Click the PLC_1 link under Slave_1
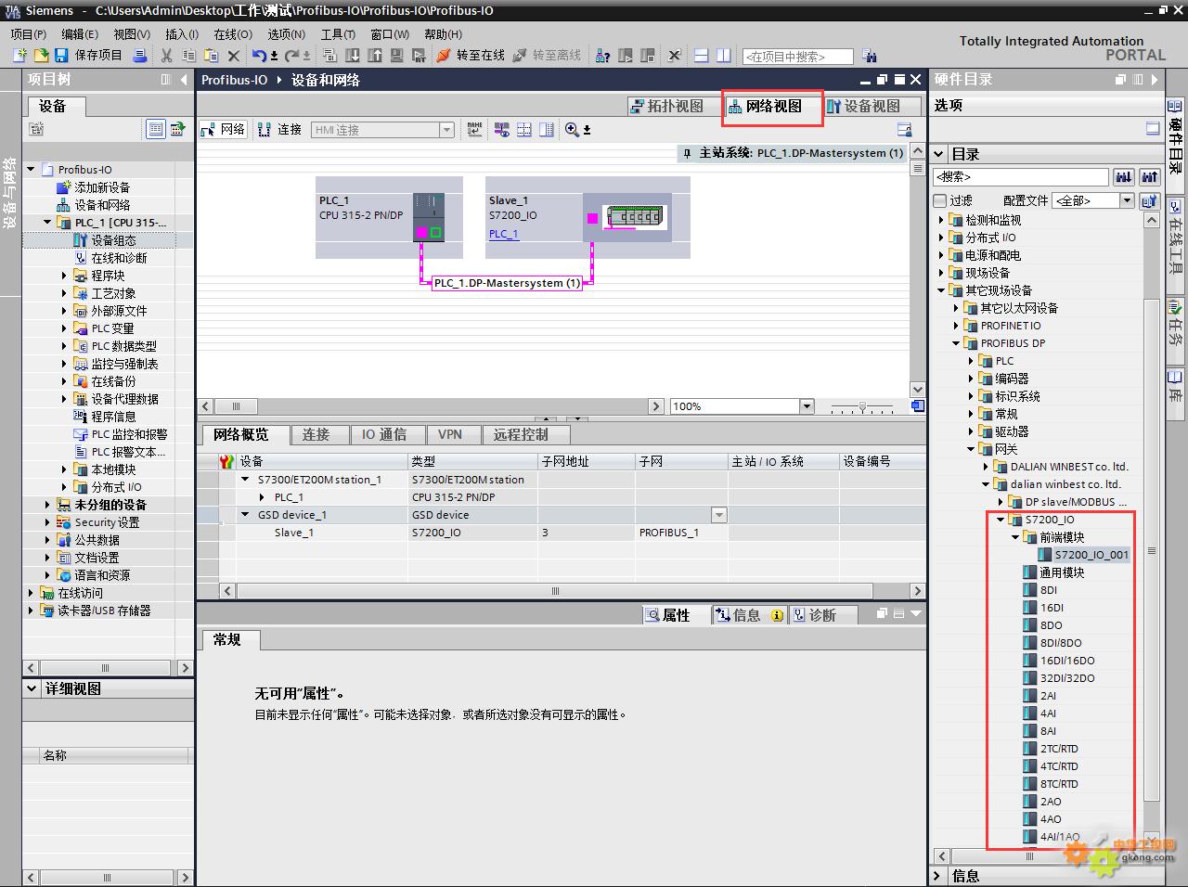This screenshot has height=887, width=1188. pyautogui.click(x=503, y=234)
